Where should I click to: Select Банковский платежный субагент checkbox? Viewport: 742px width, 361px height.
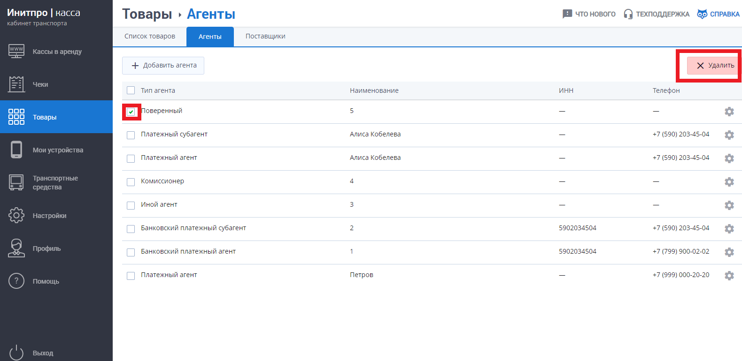(131, 229)
